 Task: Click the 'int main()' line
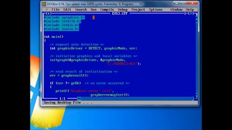click(x=54, y=37)
